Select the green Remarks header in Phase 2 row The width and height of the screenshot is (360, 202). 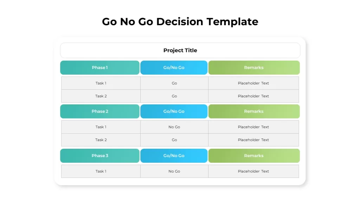pos(254,111)
